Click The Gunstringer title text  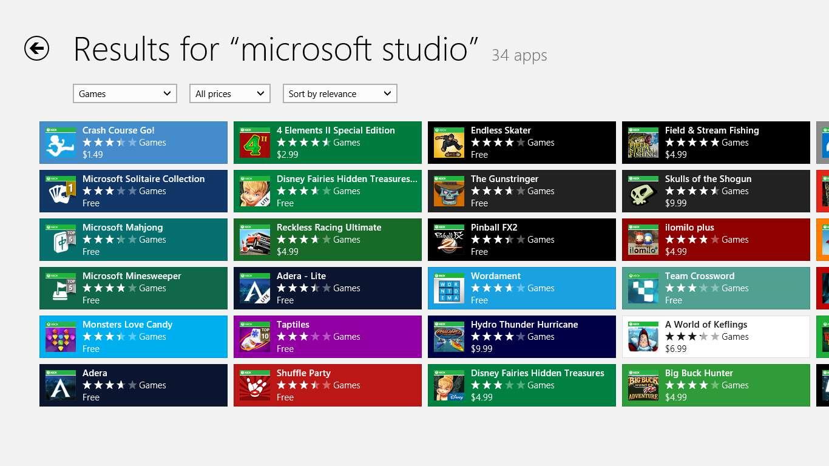[x=505, y=179]
